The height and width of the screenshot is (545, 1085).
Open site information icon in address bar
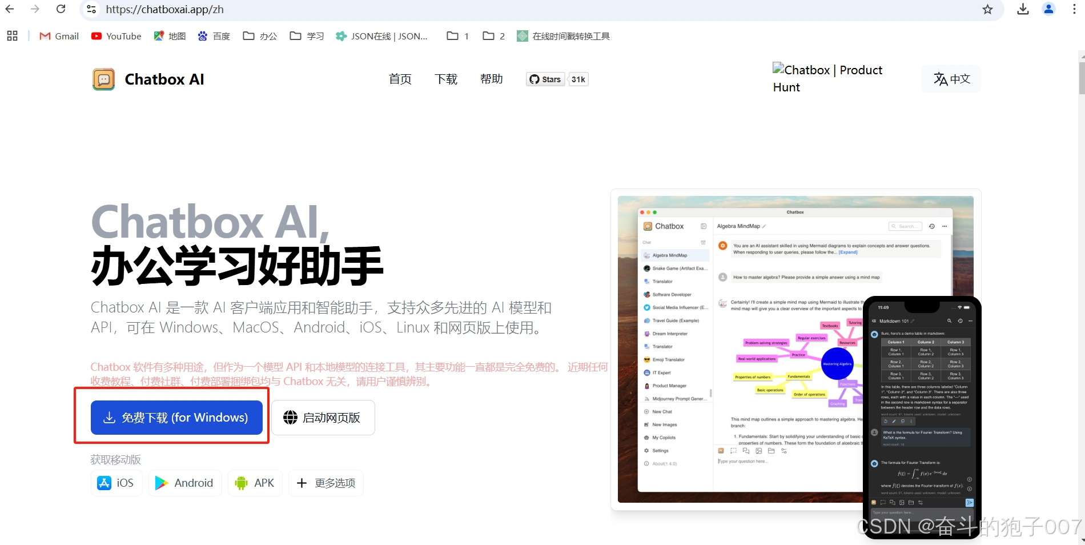[x=91, y=9]
